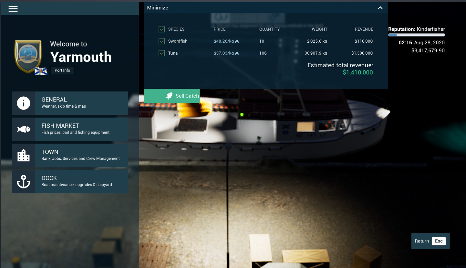
Task: Click the General info circle icon
Action: [x=24, y=103]
